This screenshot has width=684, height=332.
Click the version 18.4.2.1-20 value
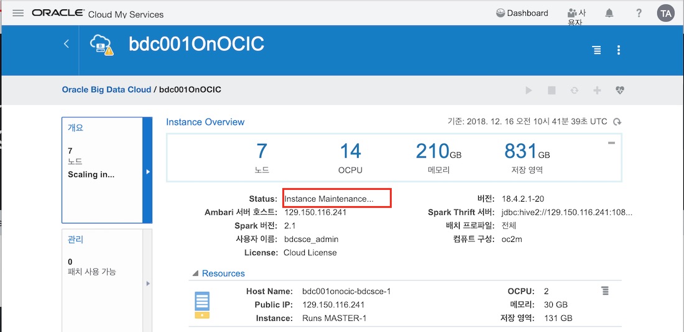click(x=522, y=199)
